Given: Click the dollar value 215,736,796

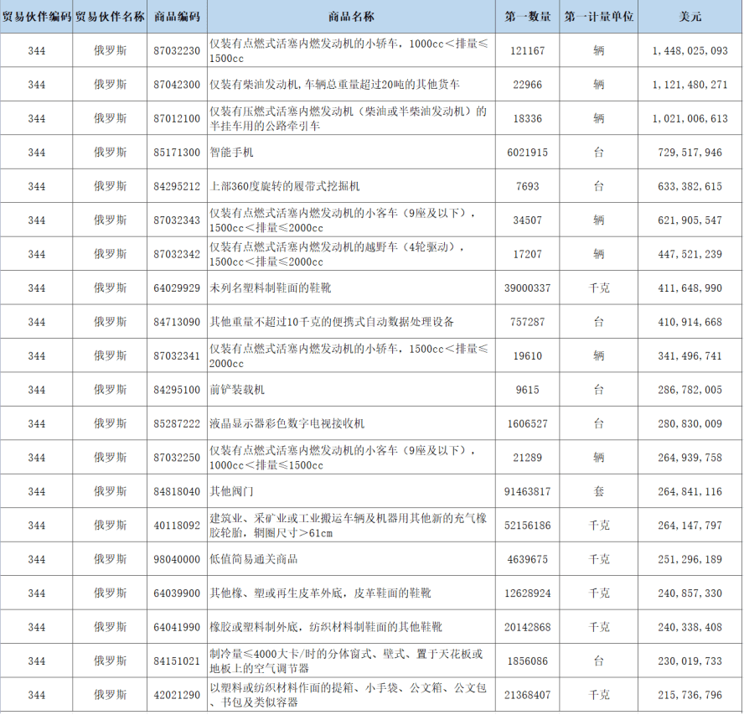Looking at the screenshot, I should pyautogui.click(x=690, y=696).
